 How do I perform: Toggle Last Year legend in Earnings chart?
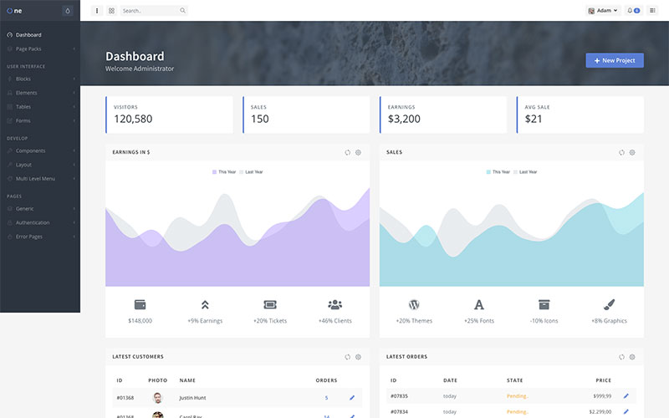pyautogui.click(x=251, y=172)
